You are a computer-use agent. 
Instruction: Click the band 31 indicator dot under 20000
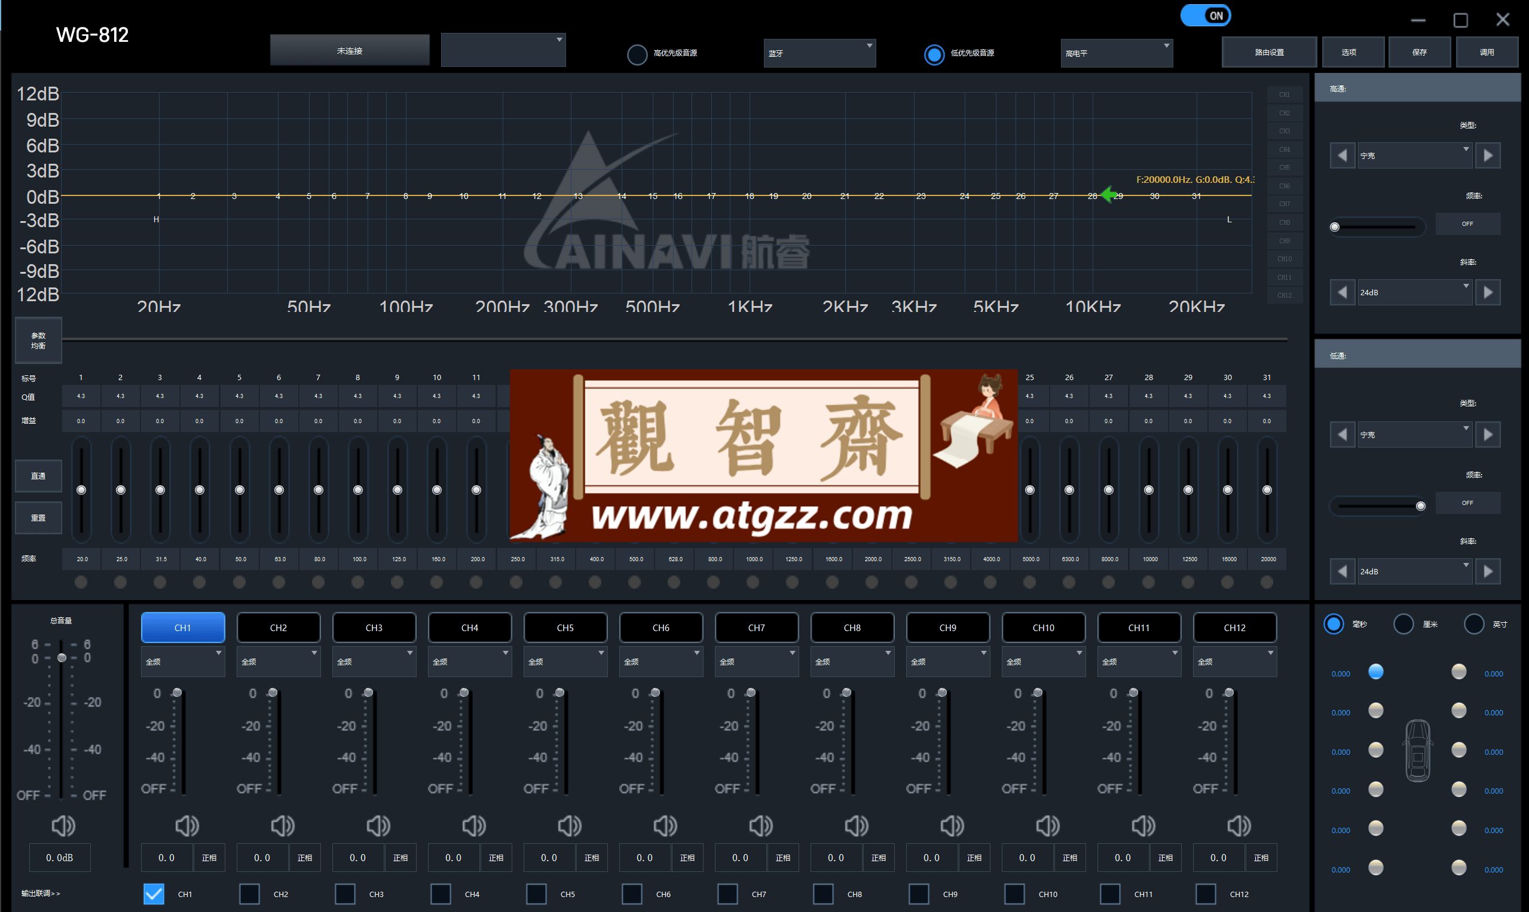point(1267,582)
